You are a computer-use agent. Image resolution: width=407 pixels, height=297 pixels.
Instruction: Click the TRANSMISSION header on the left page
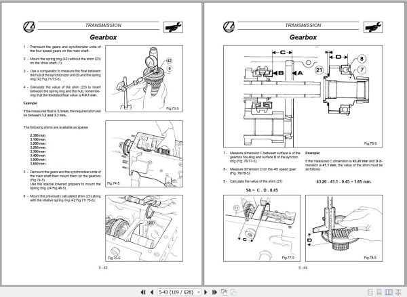(103, 26)
